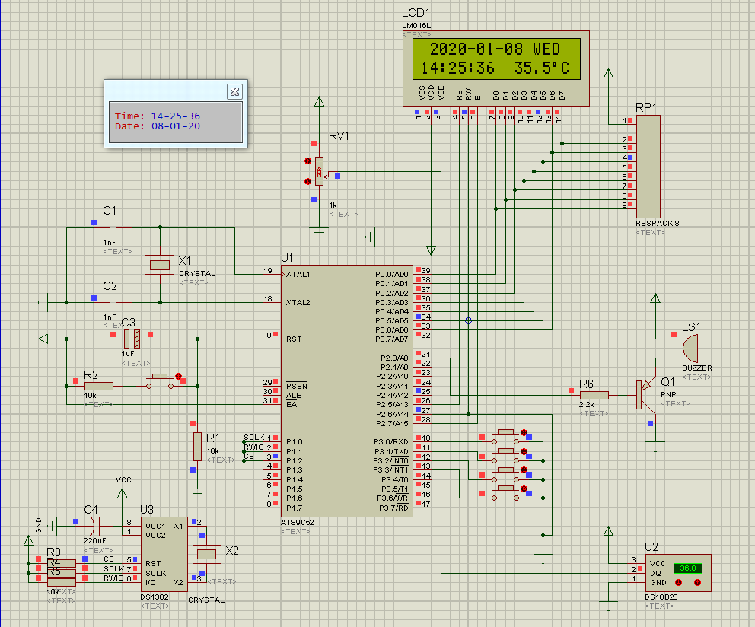Click the upper adjust arrow on RV1 potentiometer

pyautogui.click(x=307, y=161)
